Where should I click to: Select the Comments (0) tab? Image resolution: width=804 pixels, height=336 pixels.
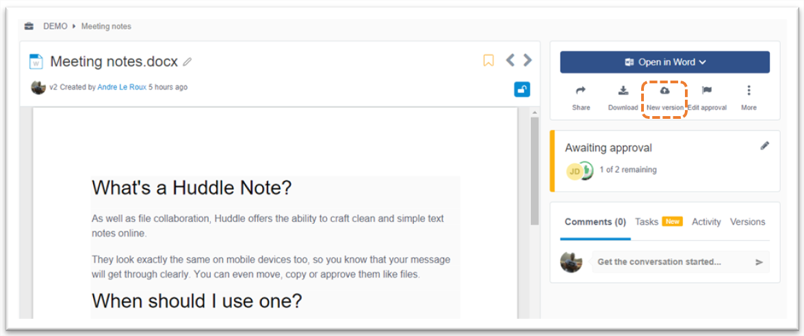(x=595, y=222)
